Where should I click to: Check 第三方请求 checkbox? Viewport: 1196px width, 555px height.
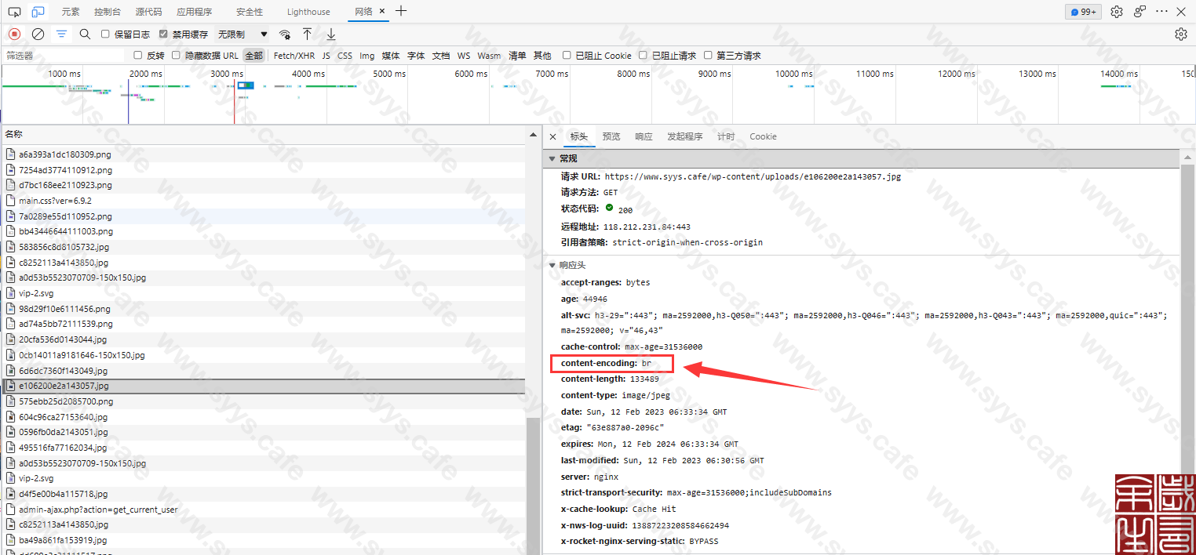[x=708, y=55]
